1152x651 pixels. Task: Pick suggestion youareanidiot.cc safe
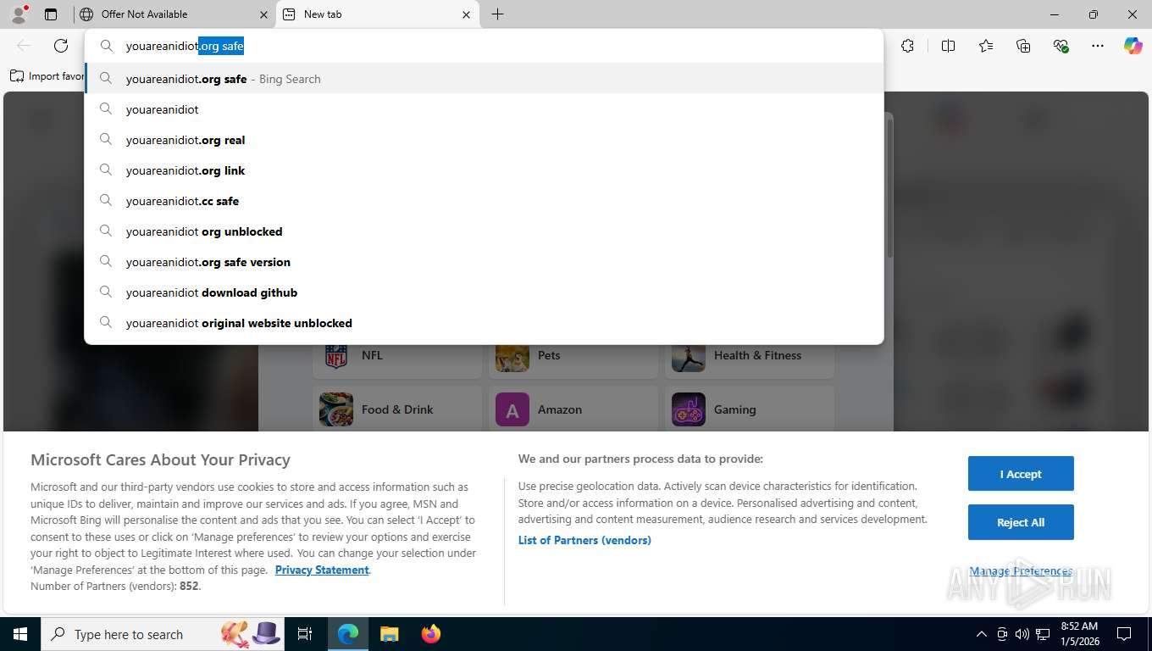484,201
